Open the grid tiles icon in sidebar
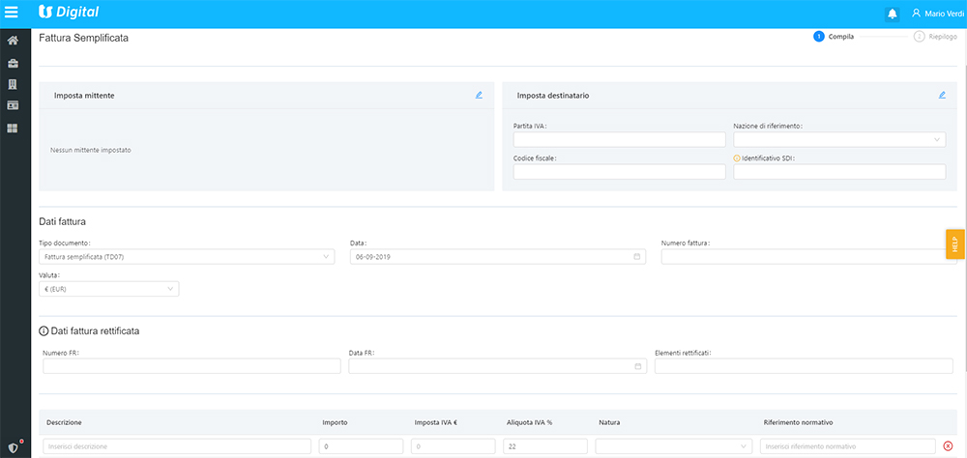This screenshot has height=458, width=967. 13,128
